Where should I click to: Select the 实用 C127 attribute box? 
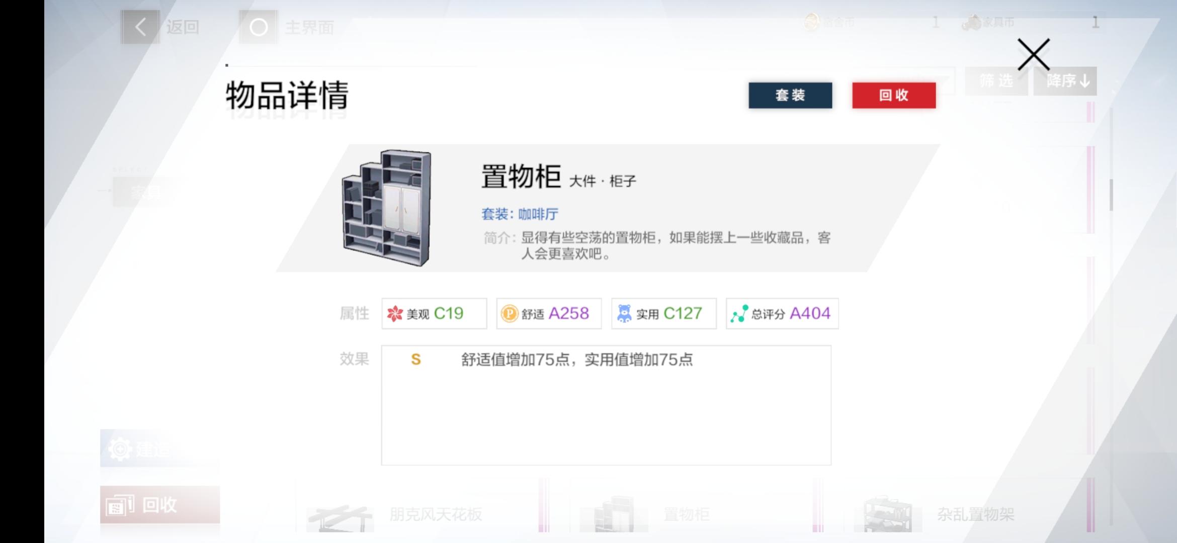[x=664, y=314]
